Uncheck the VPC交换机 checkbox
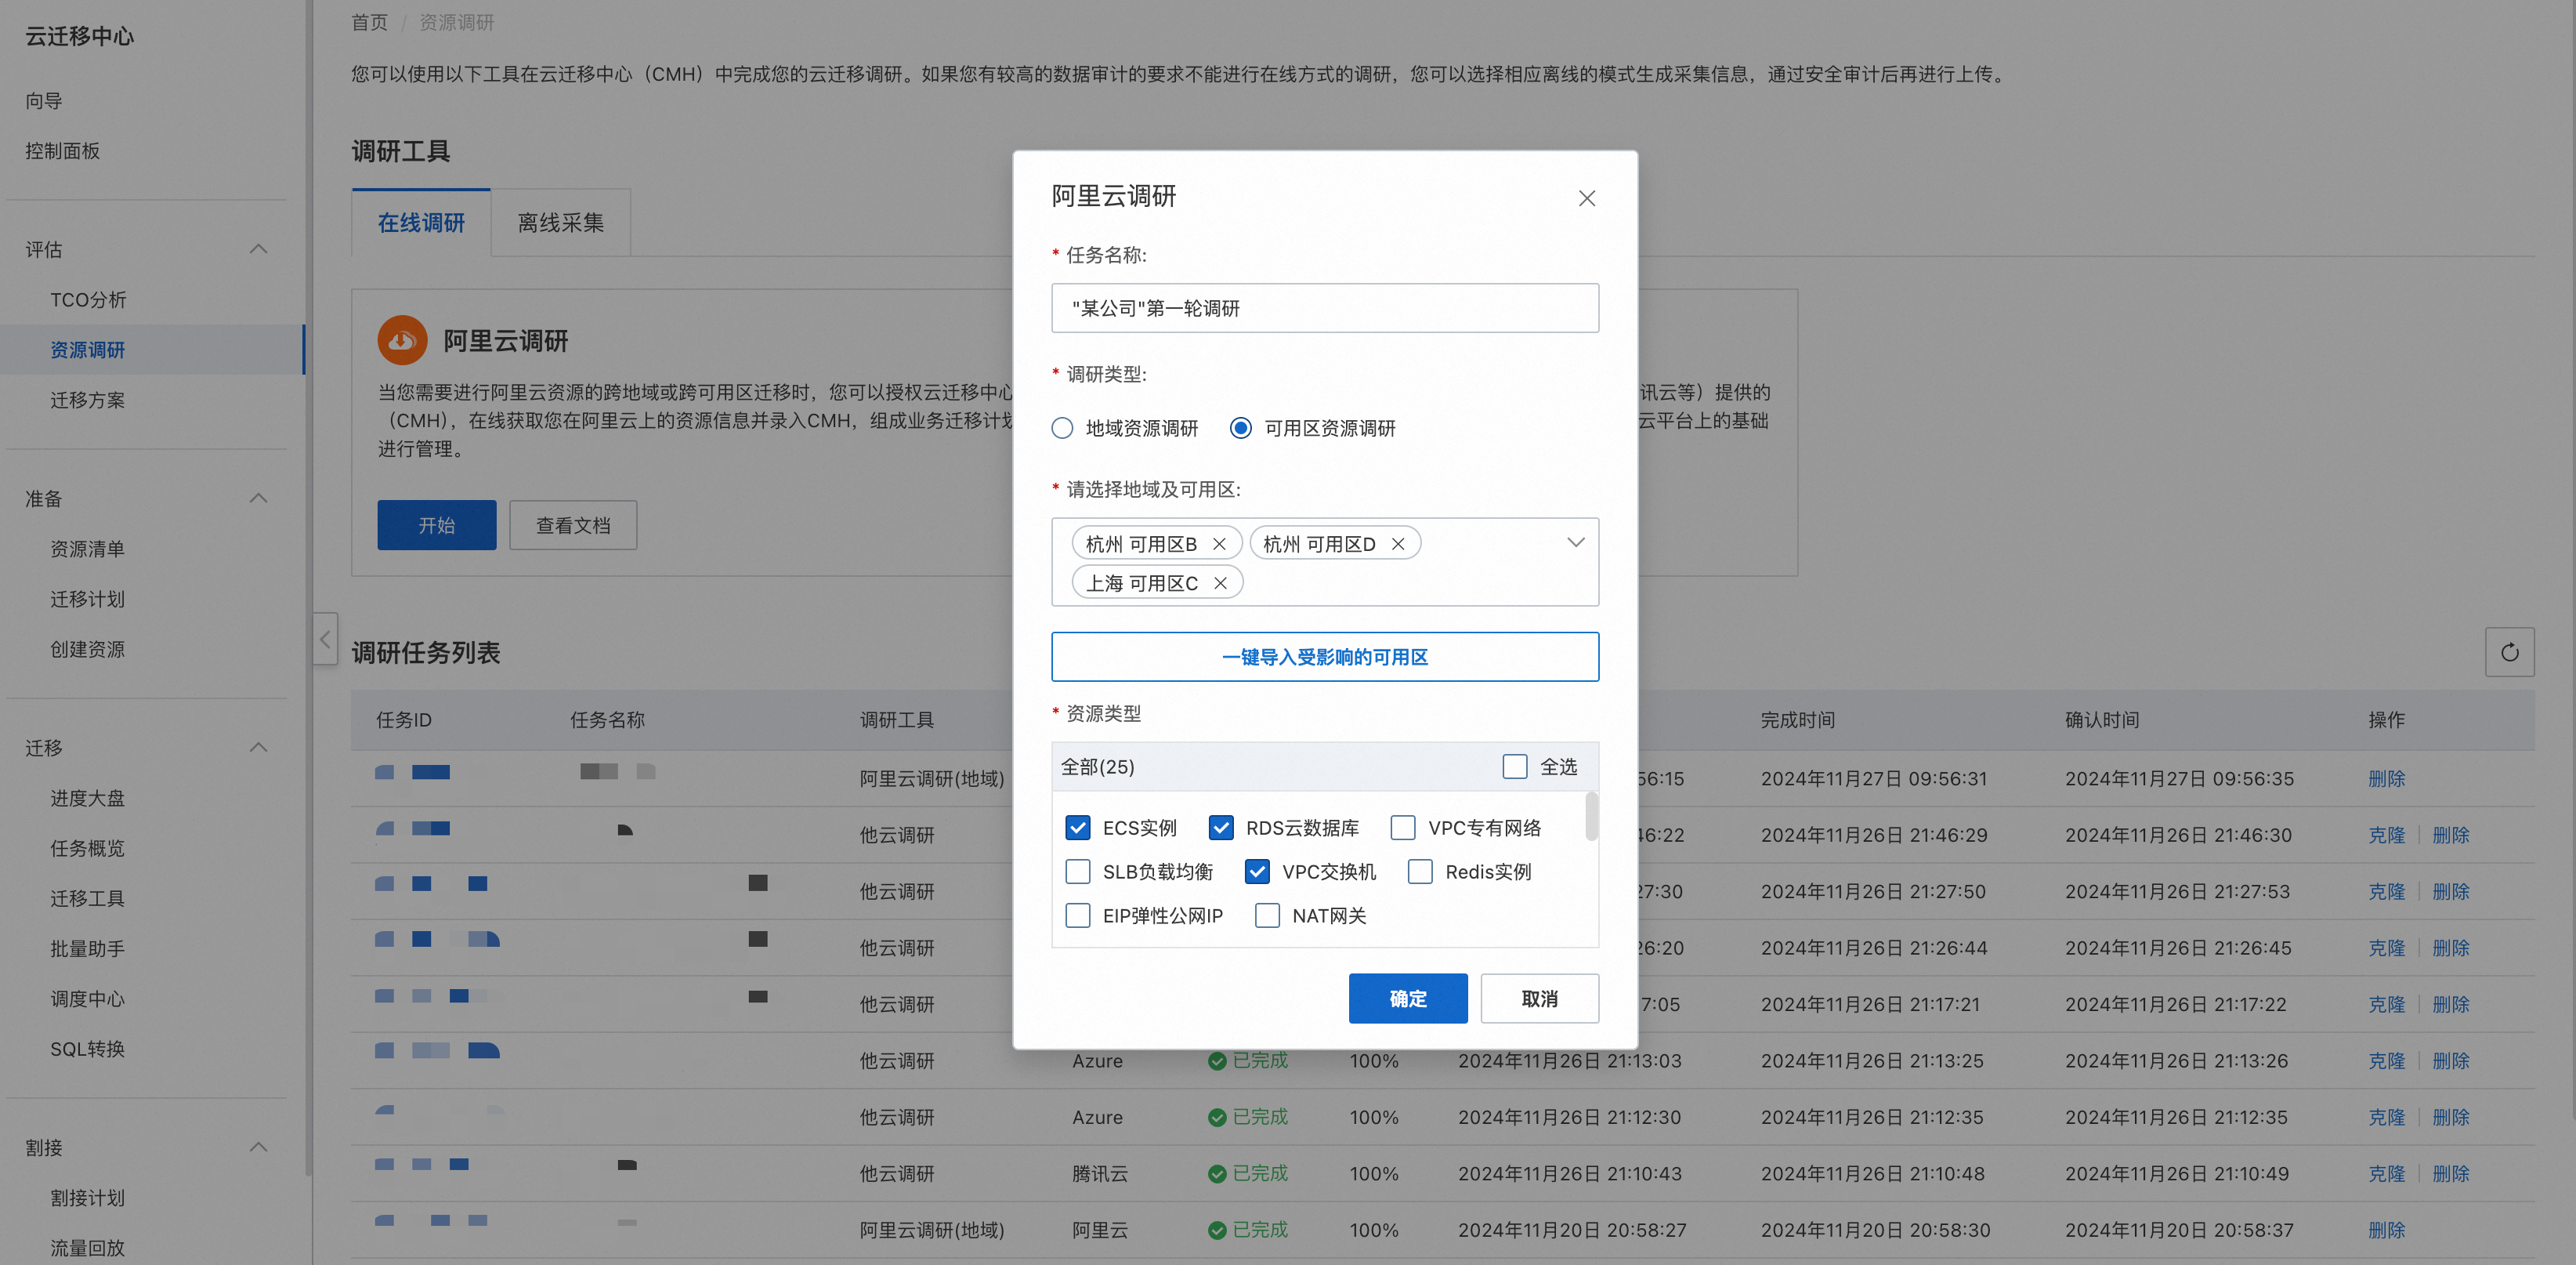 [1257, 872]
